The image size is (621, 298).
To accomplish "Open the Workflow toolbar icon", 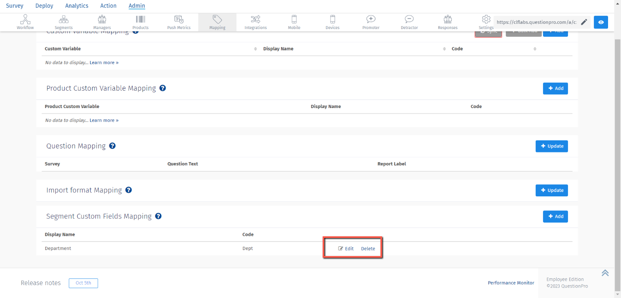I will pyautogui.click(x=25, y=22).
